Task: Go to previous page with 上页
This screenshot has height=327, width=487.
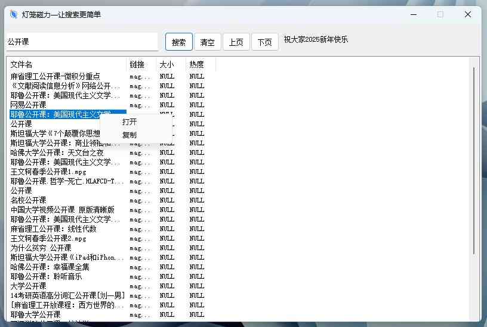Action: click(x=236, y=42)
